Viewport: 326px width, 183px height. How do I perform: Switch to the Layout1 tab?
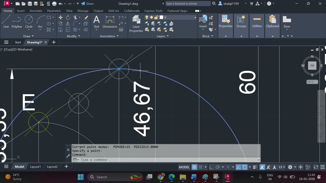pos(35,167)
